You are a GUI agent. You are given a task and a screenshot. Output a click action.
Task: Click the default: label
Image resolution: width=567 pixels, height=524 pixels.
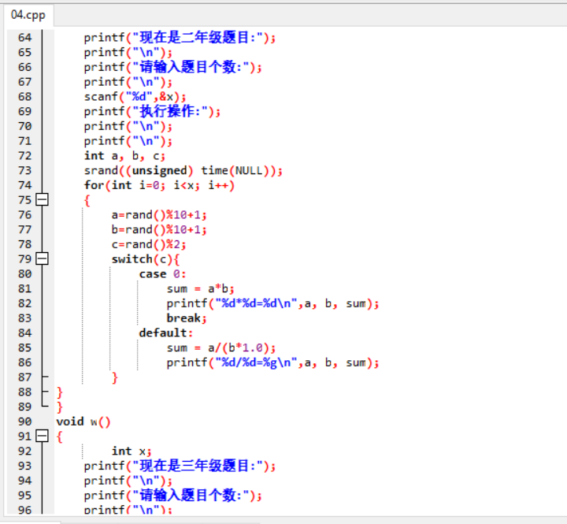tap(166, 333)
